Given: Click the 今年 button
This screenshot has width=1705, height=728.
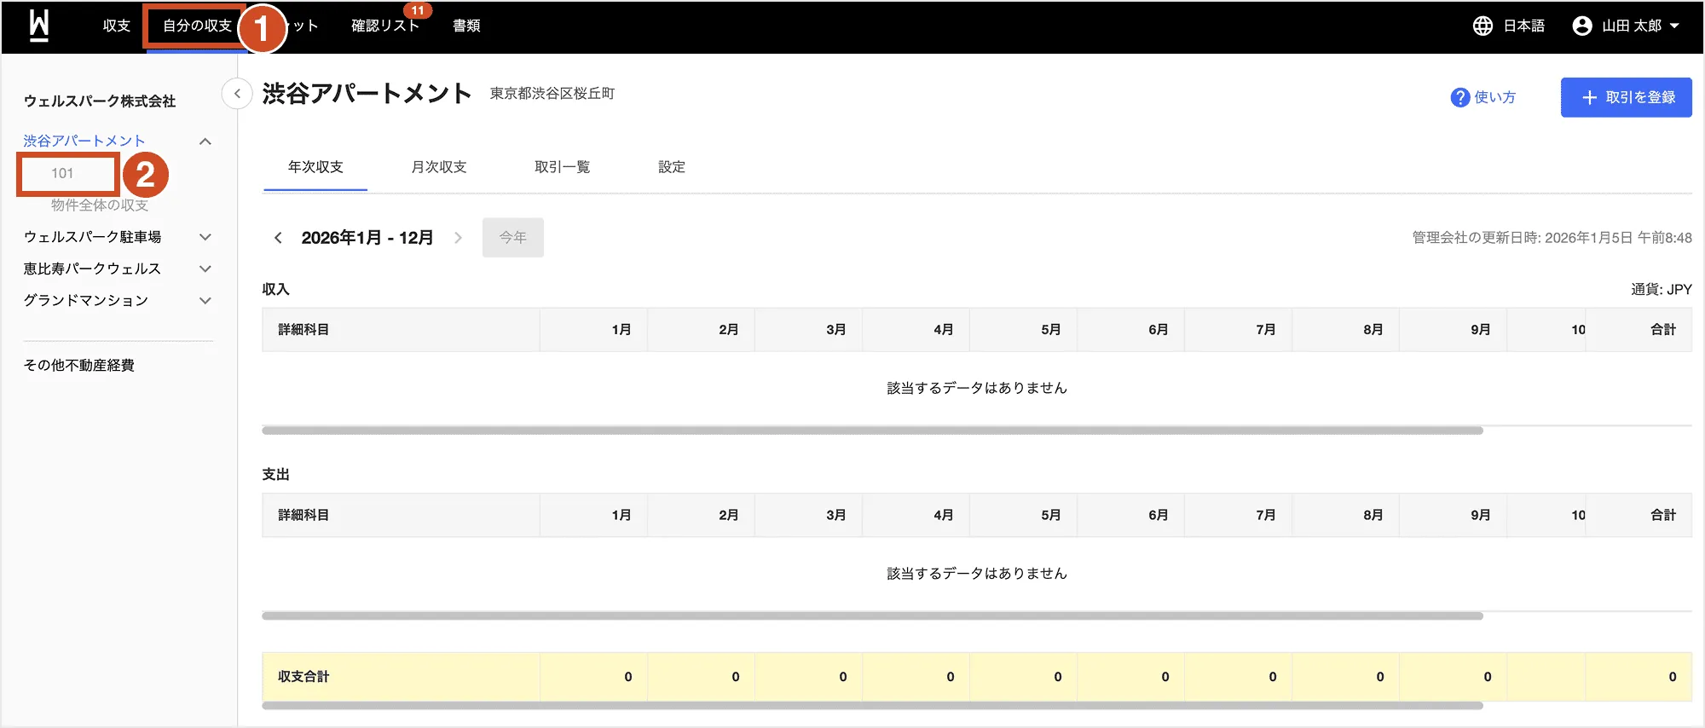Looking at the screenshot, I should (x=512, y=238).
